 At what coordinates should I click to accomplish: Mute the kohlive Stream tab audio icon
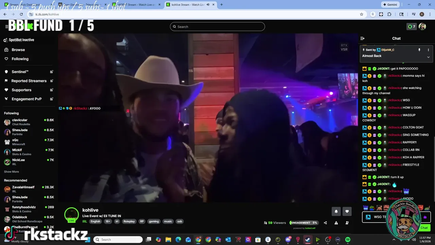(208, 5)
